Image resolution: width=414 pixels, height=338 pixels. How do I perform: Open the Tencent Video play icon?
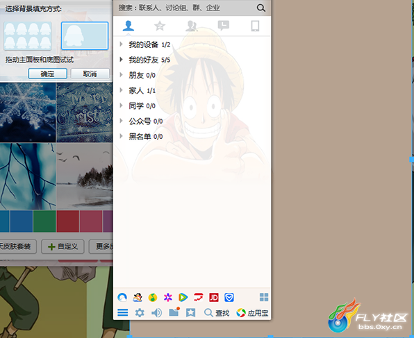(x=183, y=297)
